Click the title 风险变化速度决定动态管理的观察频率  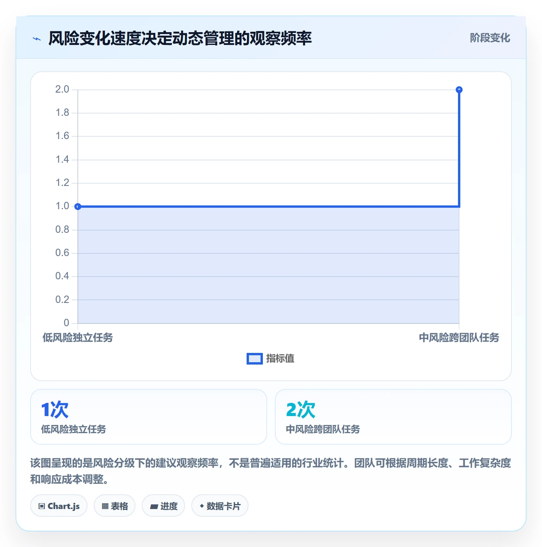180,38
